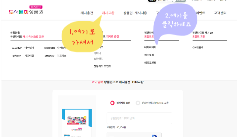The image size is (238, 137).
Task: Select the 북캐시로 충전 radio button
Action: (x=112, y=103)
